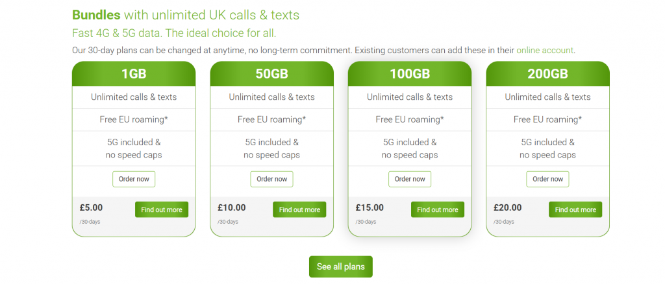Click Order now on the 50GB plan
This screenshot has height=284, width=665.
(x=271, y=179)
